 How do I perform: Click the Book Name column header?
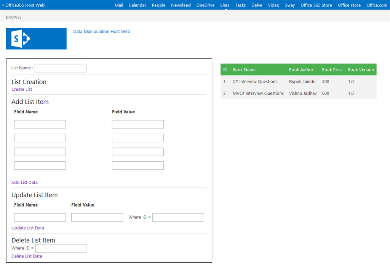click(244, 70)
